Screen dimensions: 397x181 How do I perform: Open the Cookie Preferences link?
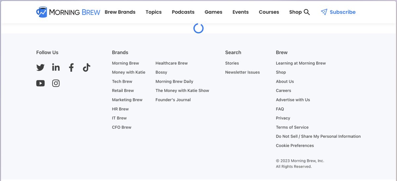click(x=295, y=146)
